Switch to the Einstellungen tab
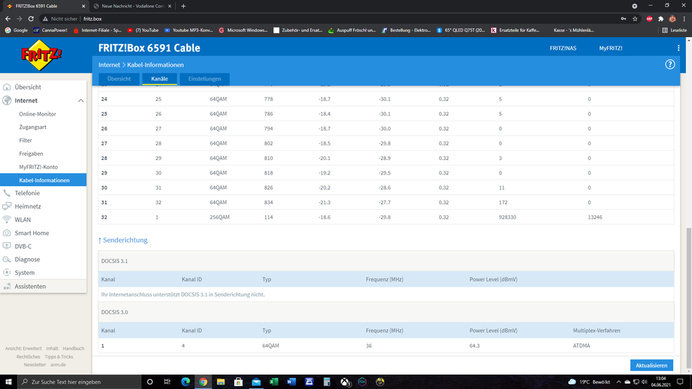The image size is (692, 389). [x=204, y=79]
